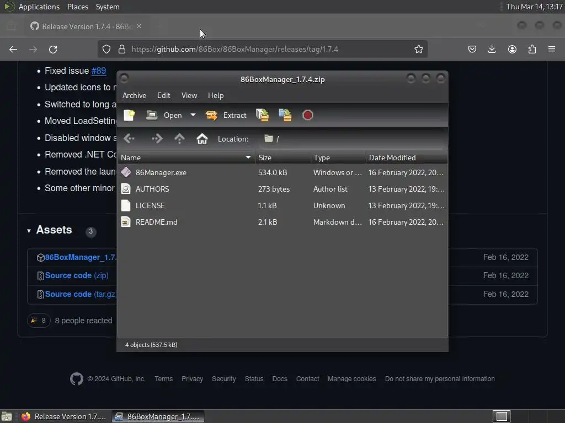The image size is (565, 423).
Task: Select the LICENSE file row
Action: 282,205
